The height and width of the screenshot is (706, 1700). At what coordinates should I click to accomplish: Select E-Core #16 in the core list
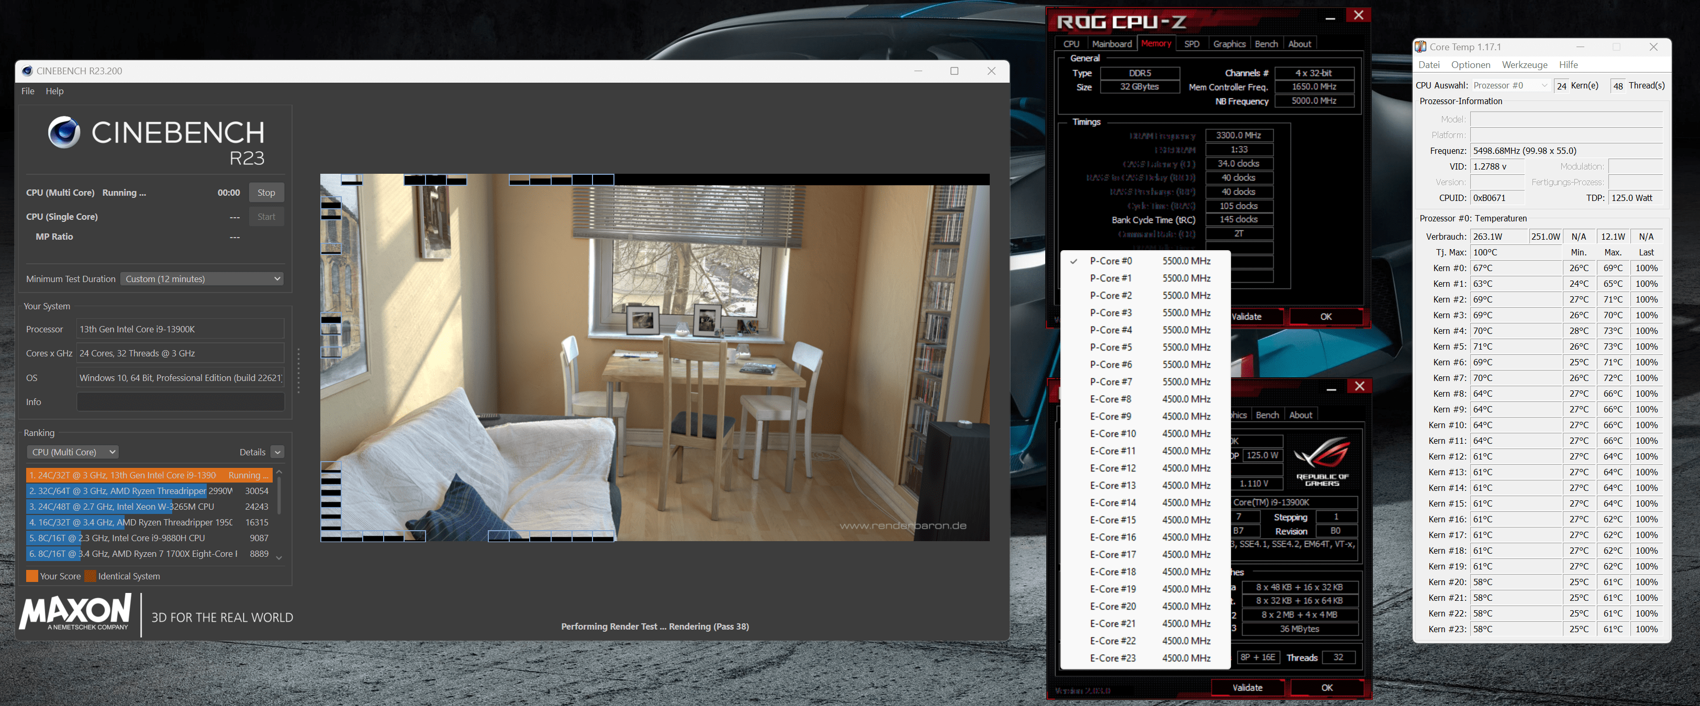[1146, 537]
